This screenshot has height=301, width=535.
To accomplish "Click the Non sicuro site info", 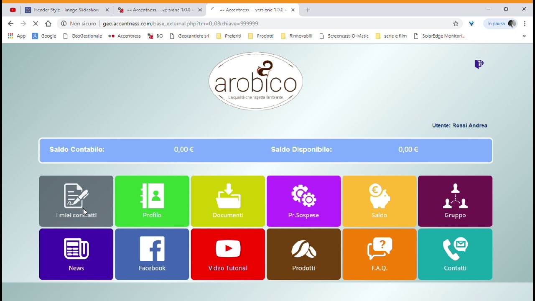I will [x=79, y=23].
